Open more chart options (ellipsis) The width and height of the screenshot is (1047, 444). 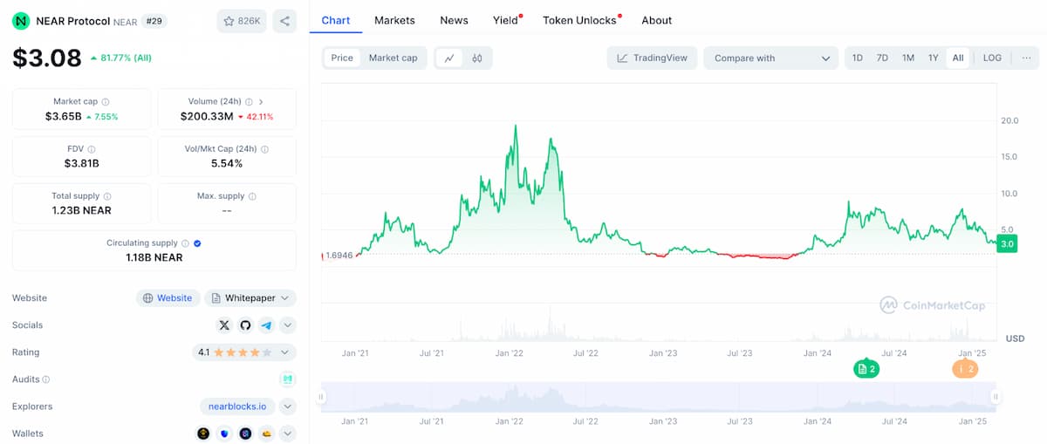tap(1026, 58)
